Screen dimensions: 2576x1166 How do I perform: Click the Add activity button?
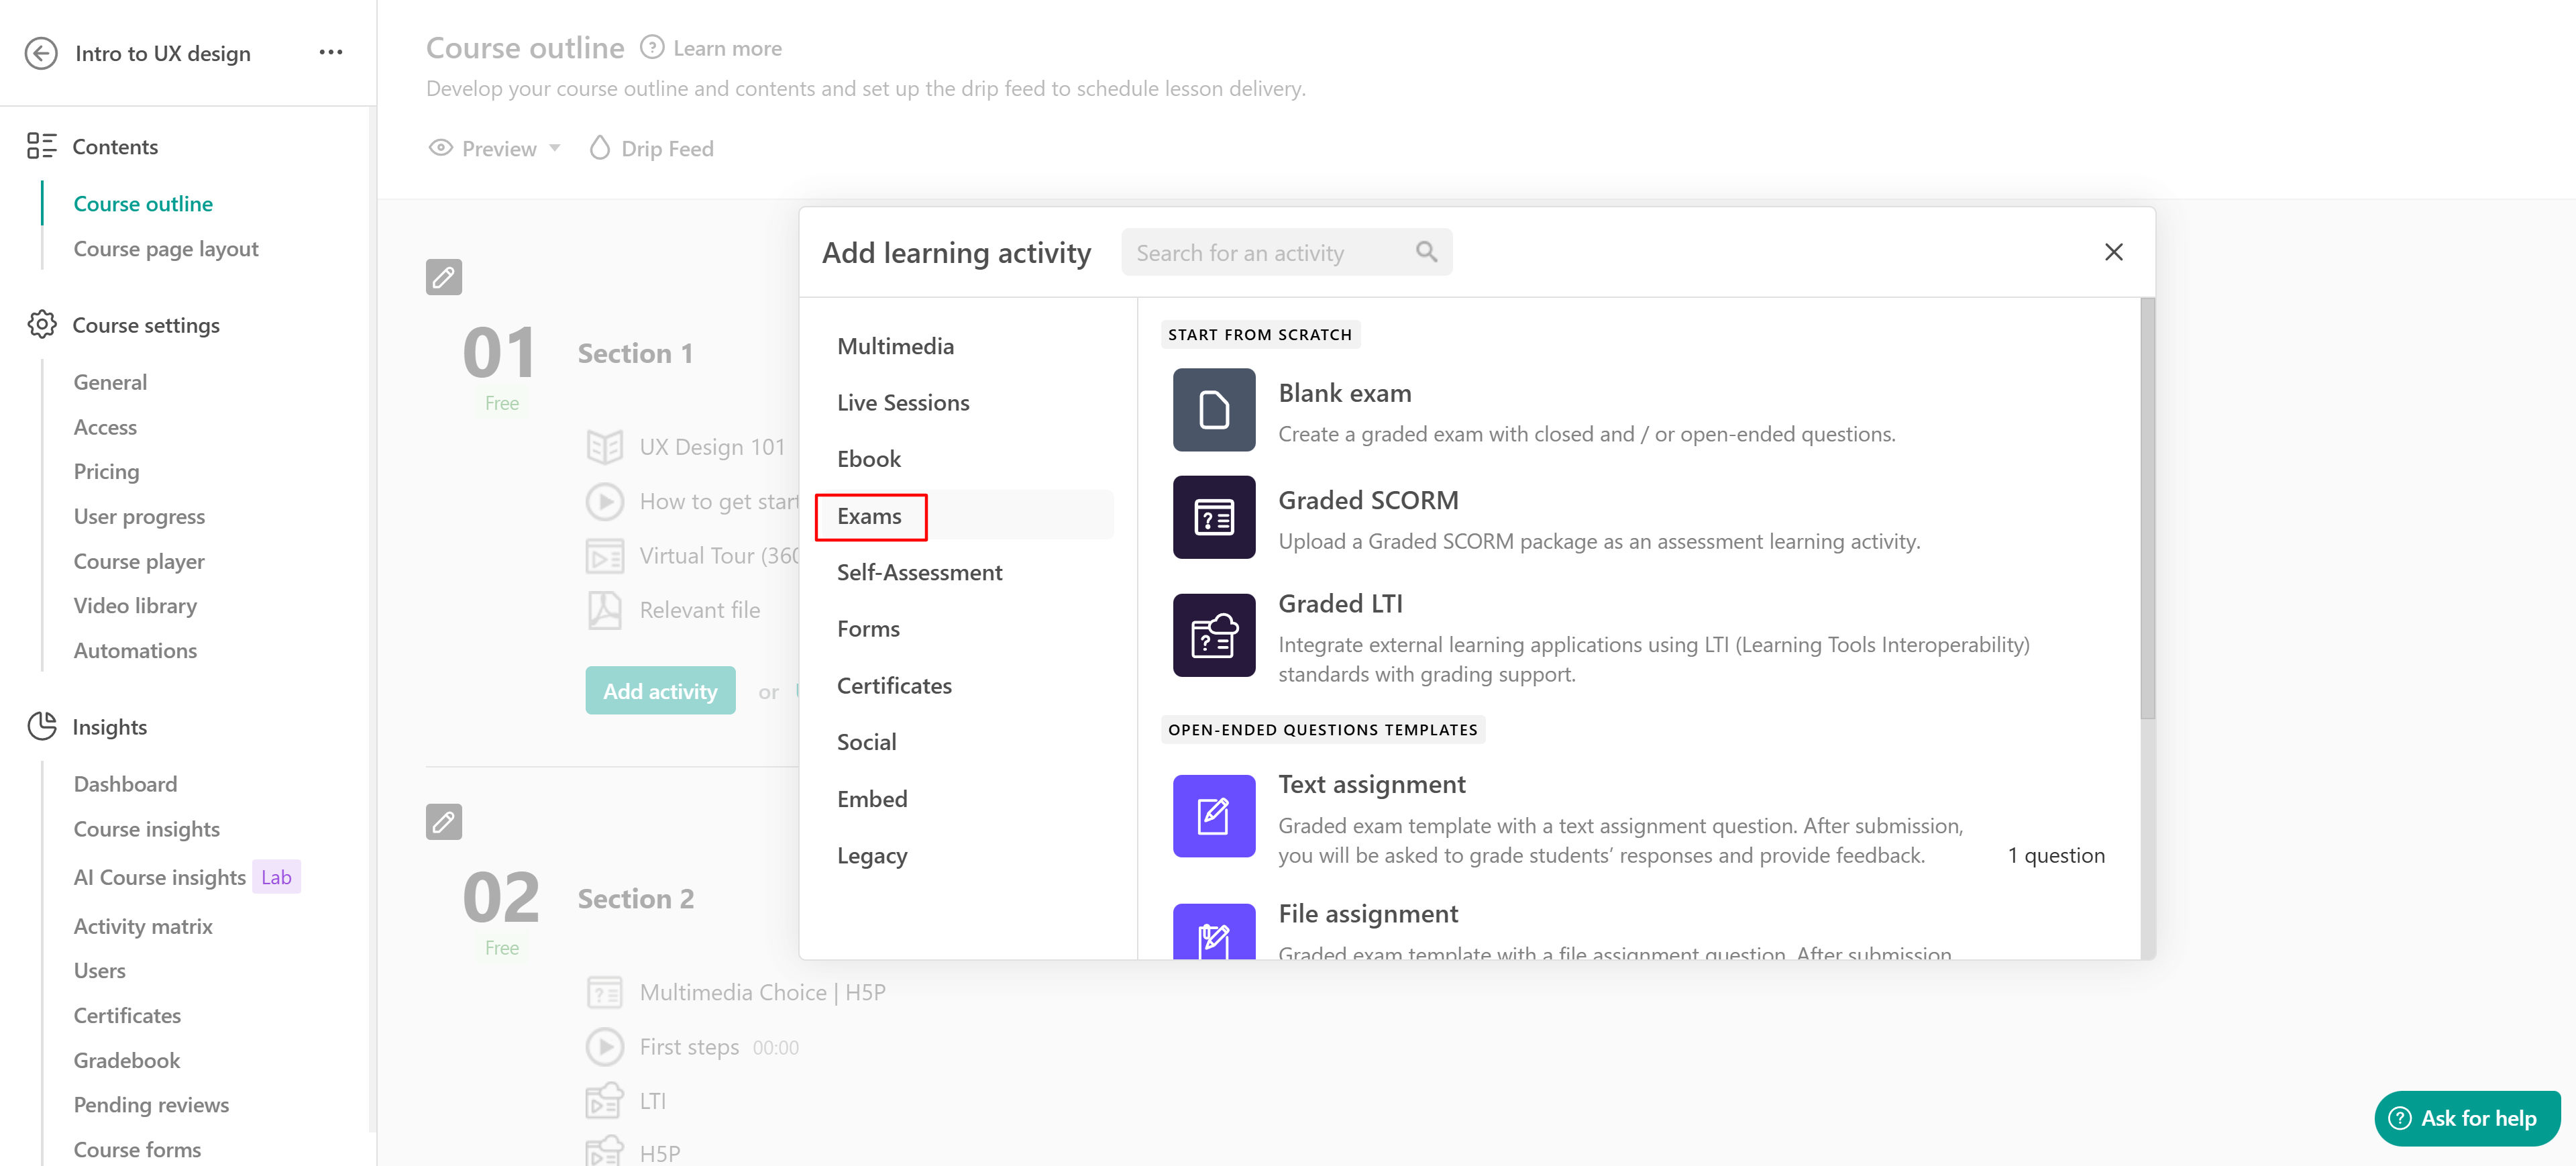(x=660, y=691)
